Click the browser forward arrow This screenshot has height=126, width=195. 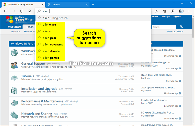point(14,11)
